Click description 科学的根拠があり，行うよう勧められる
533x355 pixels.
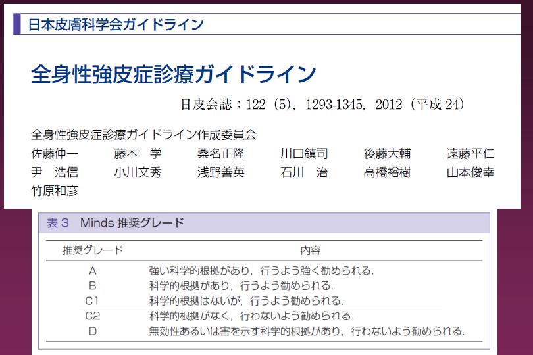(241, 286)
